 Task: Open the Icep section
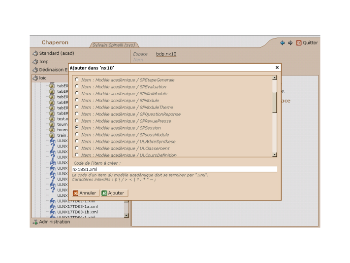point(44,62)
